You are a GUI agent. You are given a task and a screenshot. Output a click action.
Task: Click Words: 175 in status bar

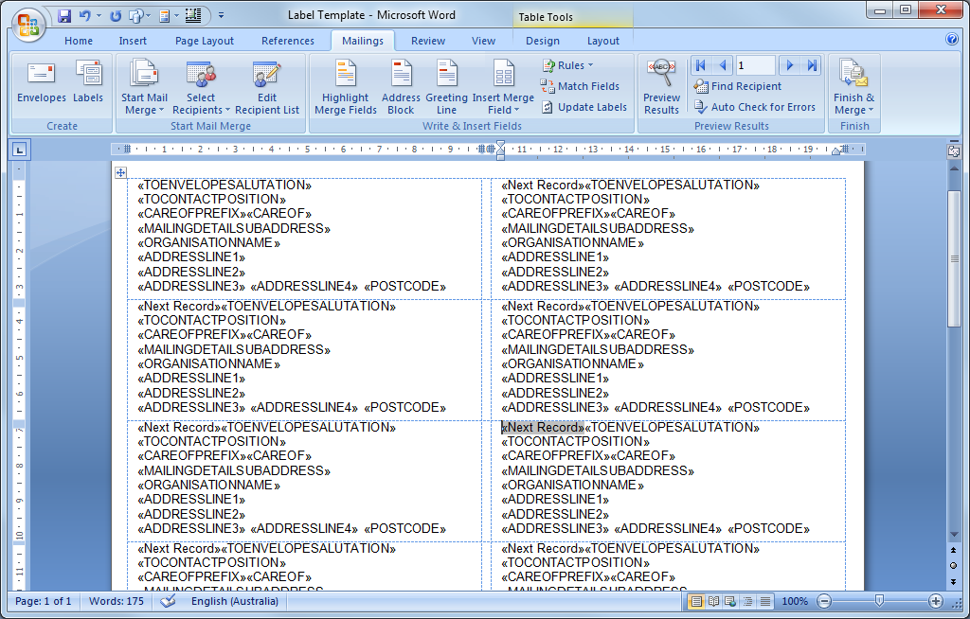[x=117, y=601]
